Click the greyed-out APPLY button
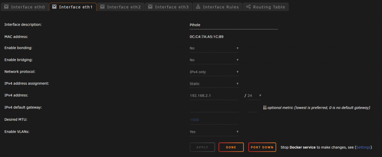The height and width of the screenshot is (157, 382). (x=202, y=147)
